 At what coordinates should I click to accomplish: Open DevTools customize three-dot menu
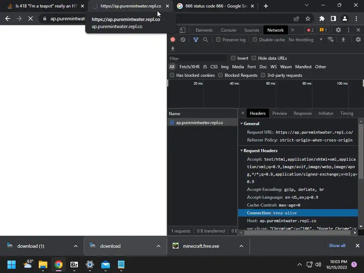coord(348,30)
